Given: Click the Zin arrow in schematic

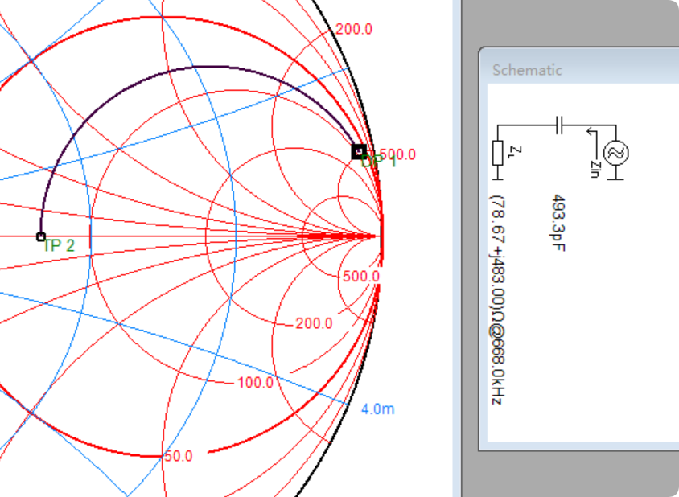Looking at the screenshot, I should tap(594, 131).
